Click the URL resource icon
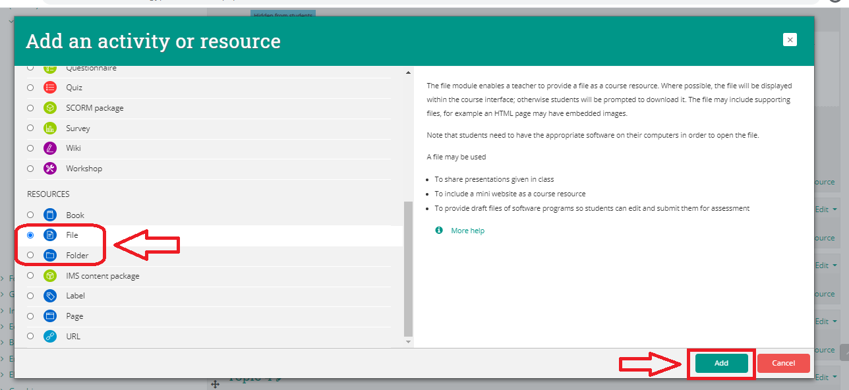 [x=50, y=337]
